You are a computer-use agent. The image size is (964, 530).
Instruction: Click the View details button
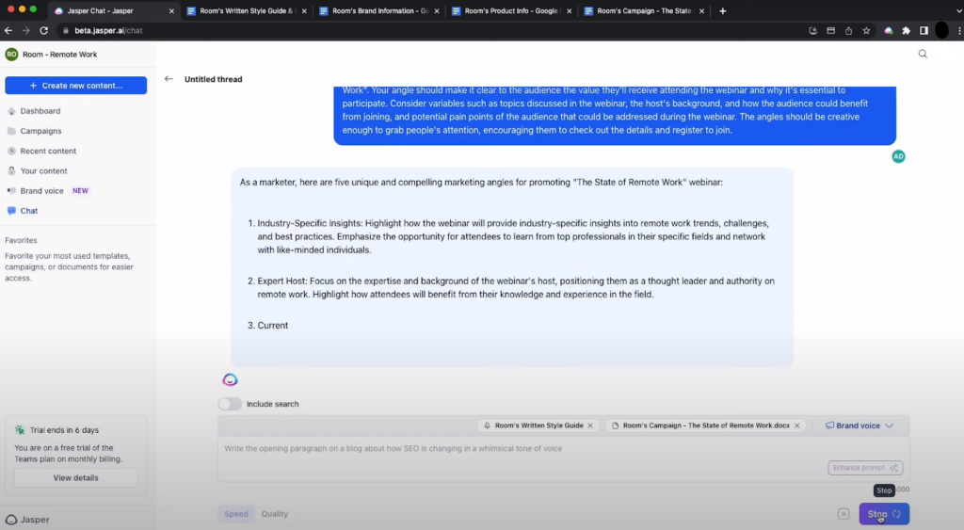75,477
